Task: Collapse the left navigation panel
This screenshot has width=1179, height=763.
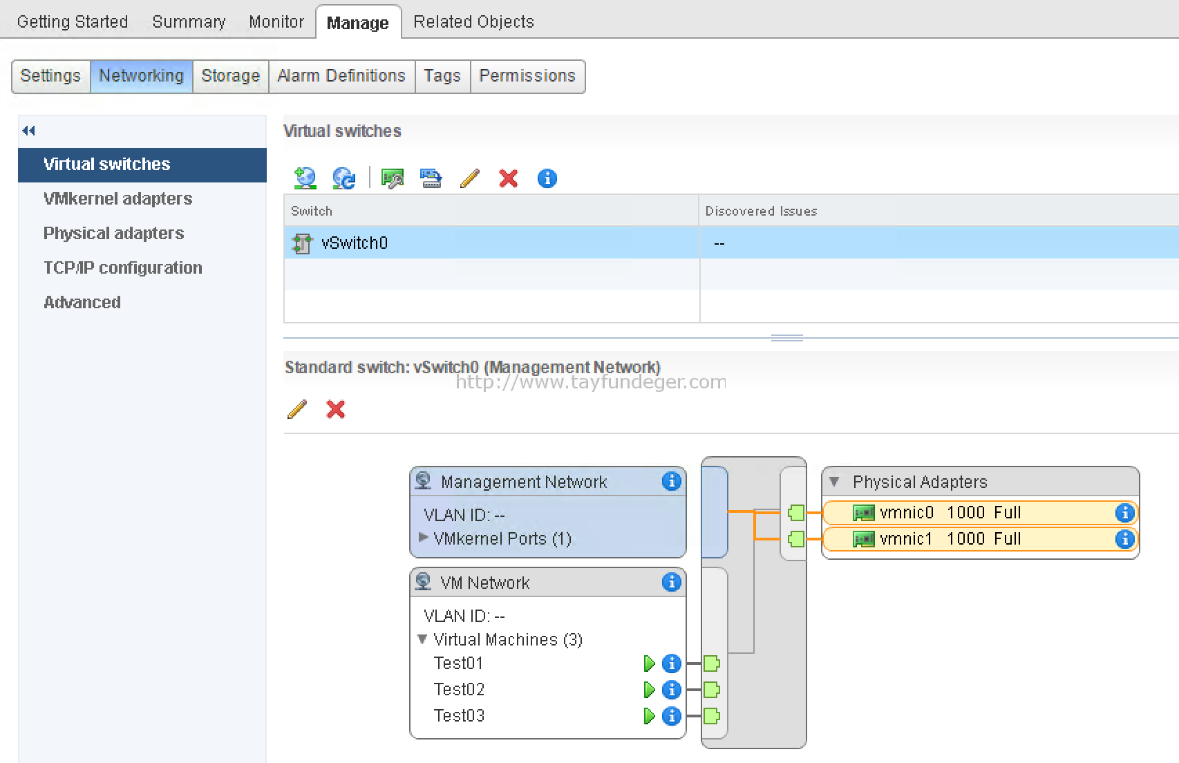Action: coord(28,131)
